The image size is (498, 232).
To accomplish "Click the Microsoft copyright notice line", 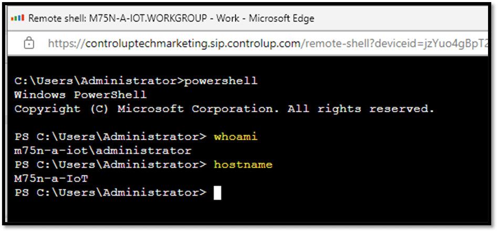I will pos(224,109).
